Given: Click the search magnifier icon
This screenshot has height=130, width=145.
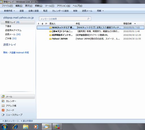Looking at the screenshot, I should 88,19.
